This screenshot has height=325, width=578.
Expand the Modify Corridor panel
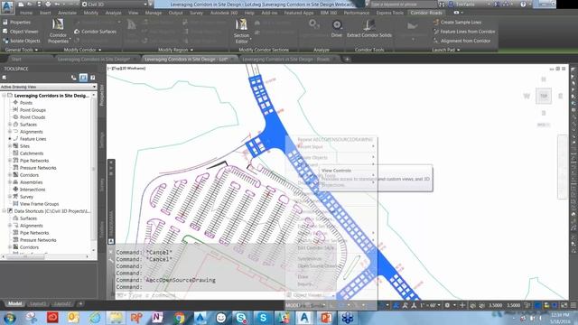(x=82, y=50)
